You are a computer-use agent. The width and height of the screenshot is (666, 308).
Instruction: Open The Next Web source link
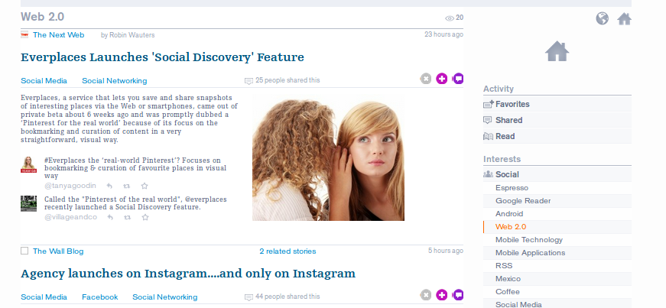click(x=58, y=35)
